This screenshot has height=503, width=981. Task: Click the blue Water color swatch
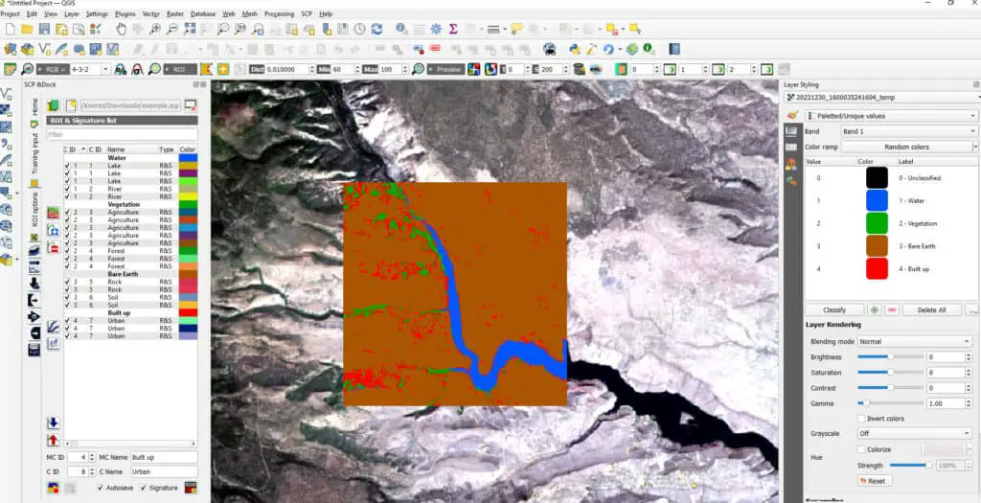(x=878, y=200)
